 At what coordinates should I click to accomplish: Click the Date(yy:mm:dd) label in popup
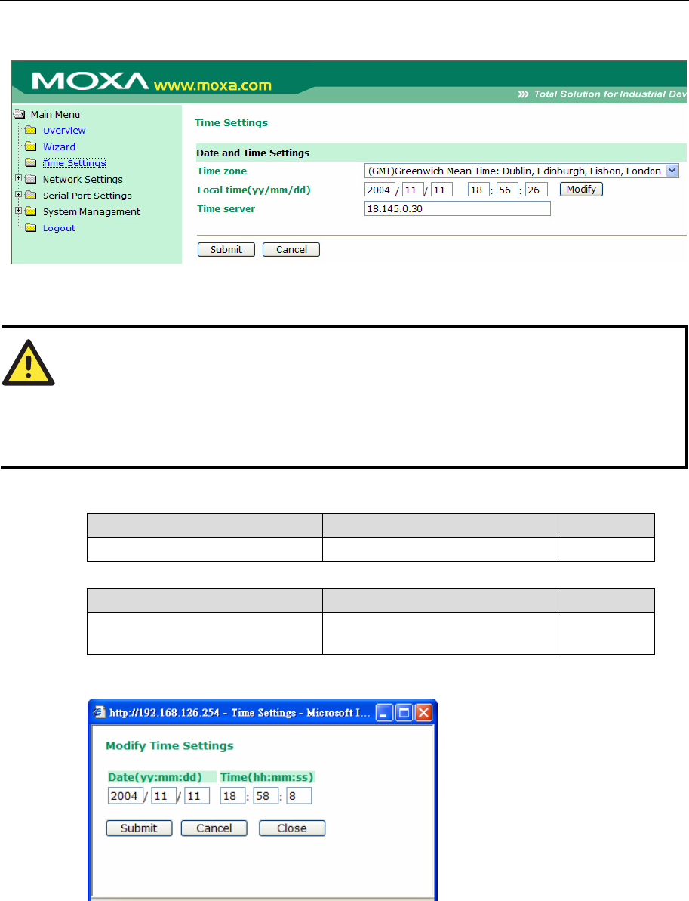coord(155,777)
